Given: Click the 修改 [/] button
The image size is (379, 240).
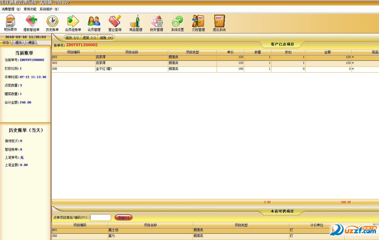Looking at the screenshot, I should coord(72,38).
